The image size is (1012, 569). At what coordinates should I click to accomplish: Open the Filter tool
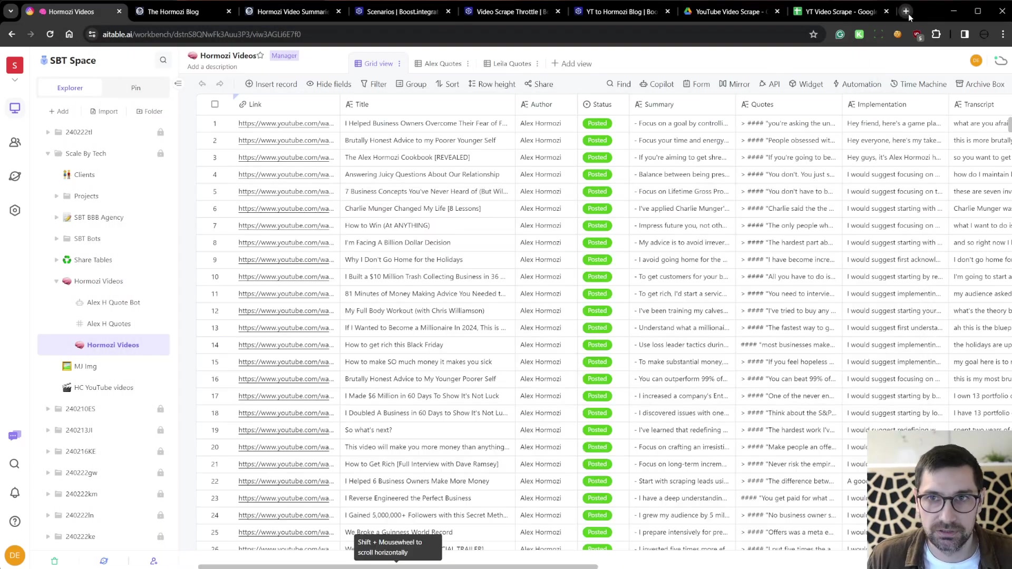[x=373, y=84]
